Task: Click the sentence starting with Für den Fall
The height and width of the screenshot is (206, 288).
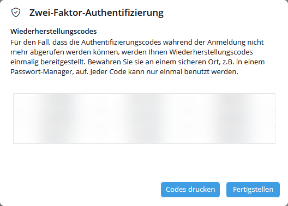Action: tap(137, 52)
